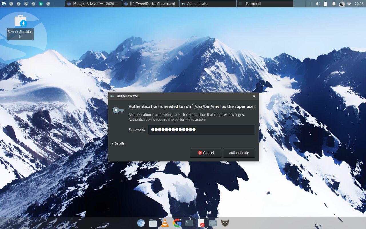Open the Wi-Fi network tray icon
The height and width of the screenshot is (229, 366).
(349, 4)
